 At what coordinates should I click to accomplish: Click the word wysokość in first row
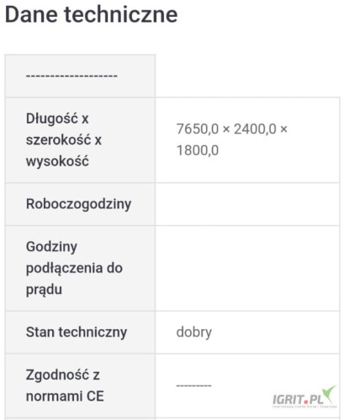(57, 161)
